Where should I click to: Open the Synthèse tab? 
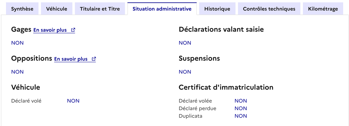[x=22, y=9]
